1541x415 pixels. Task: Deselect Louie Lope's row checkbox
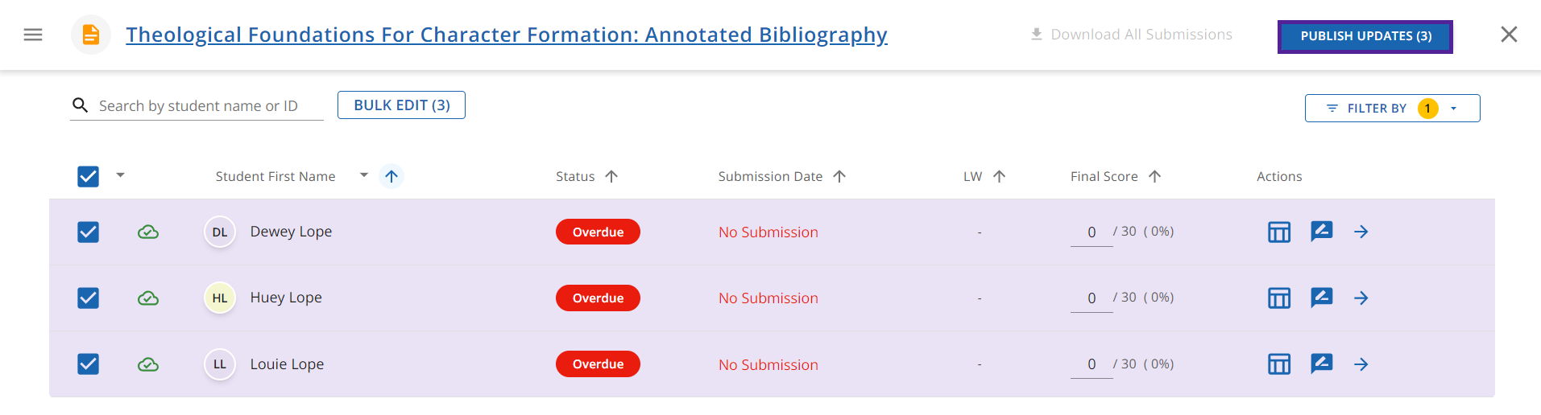(88, 364)
